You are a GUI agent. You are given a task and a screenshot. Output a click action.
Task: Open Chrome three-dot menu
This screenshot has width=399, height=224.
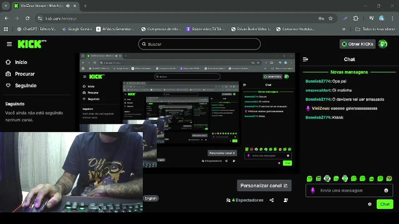392,18
